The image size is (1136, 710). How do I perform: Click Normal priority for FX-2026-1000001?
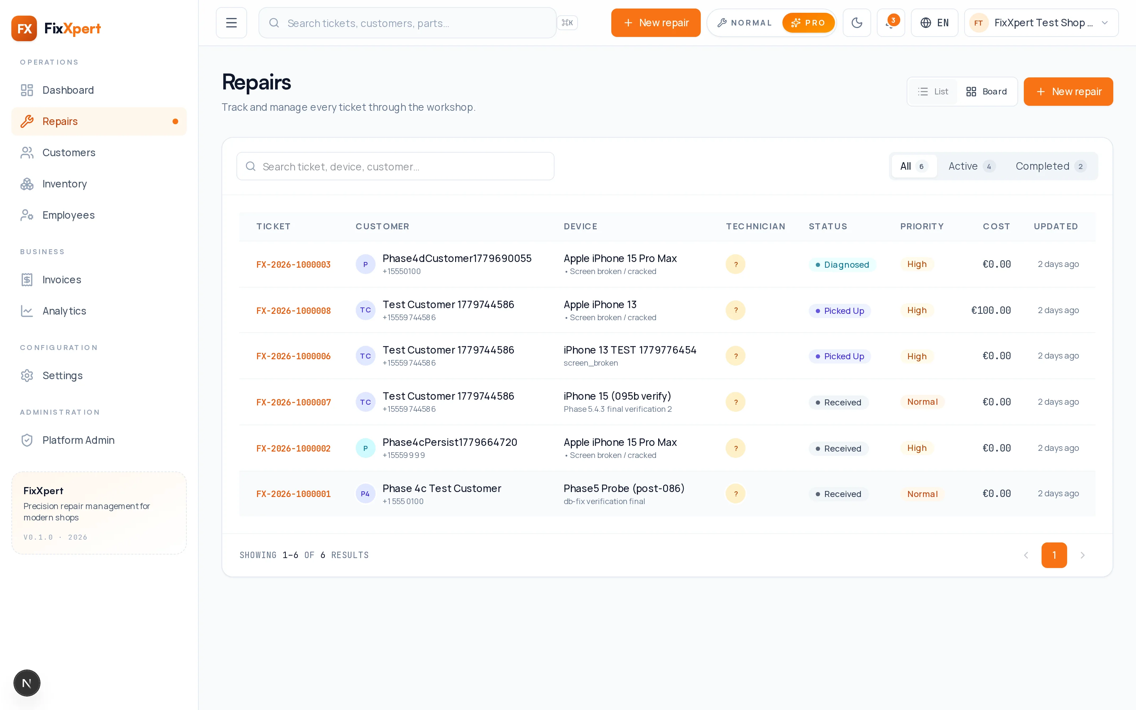[x=922, y=494]
